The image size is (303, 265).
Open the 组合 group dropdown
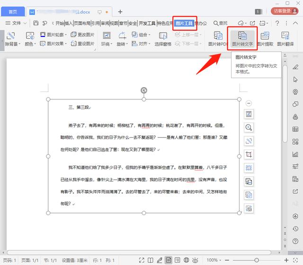pos(141,35)
